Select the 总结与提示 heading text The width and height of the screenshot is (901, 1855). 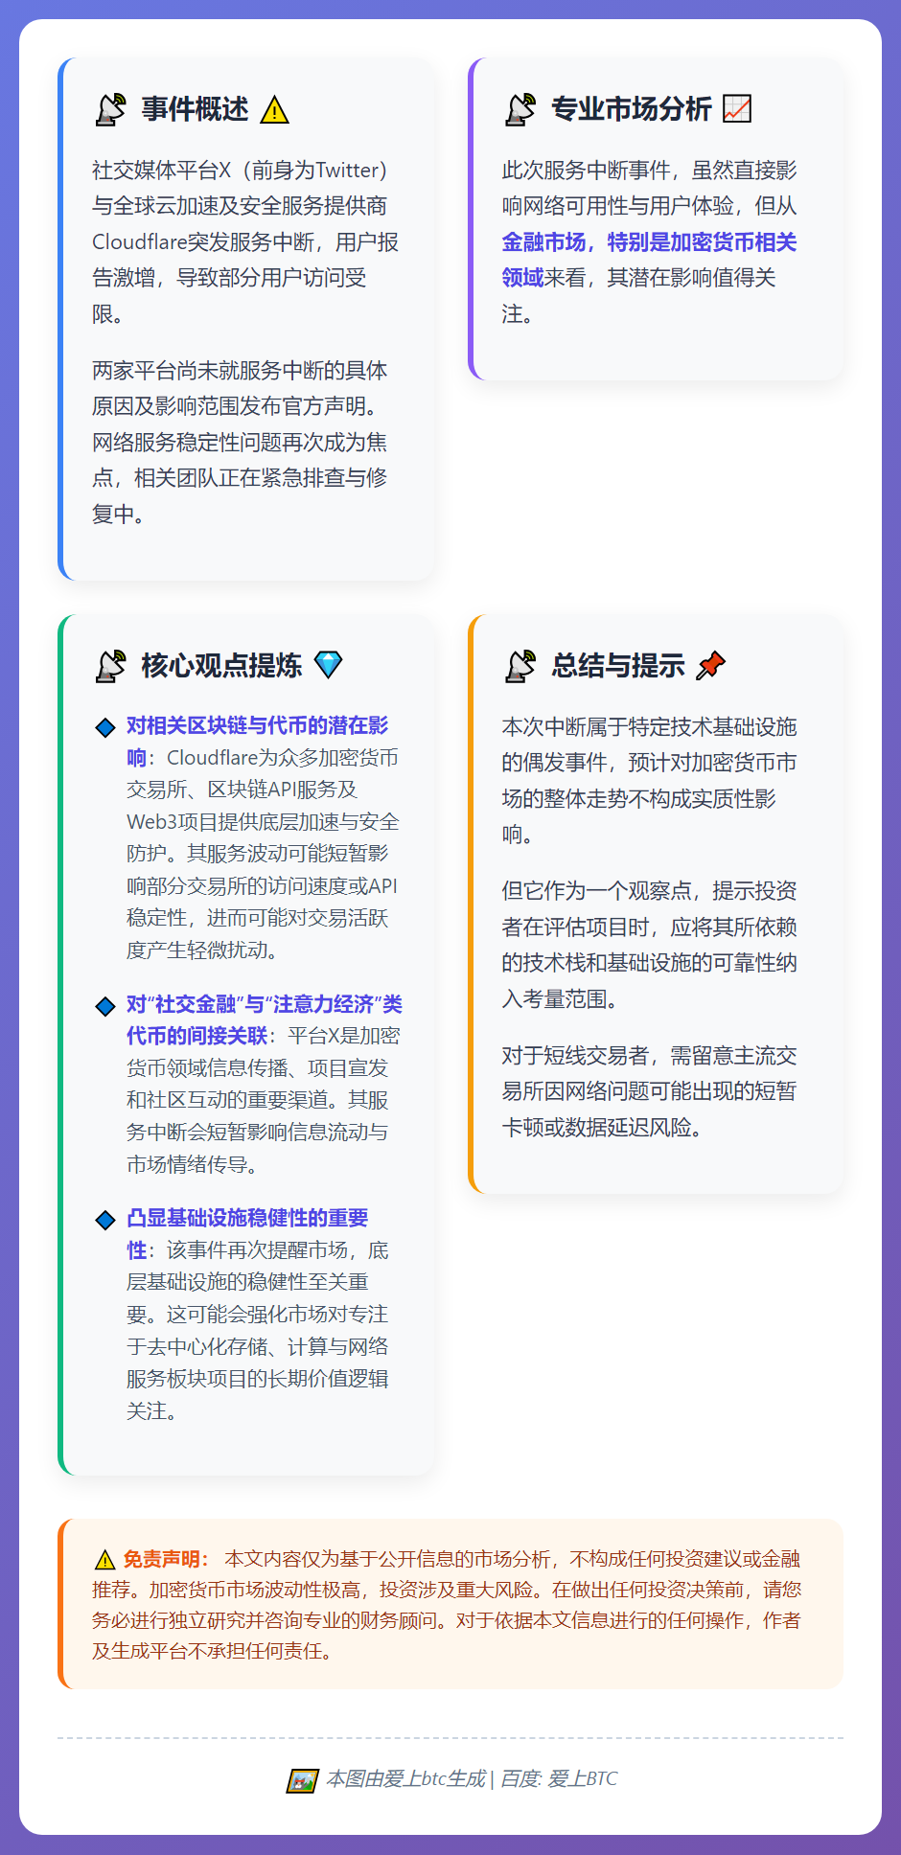(x=618, y=666)
